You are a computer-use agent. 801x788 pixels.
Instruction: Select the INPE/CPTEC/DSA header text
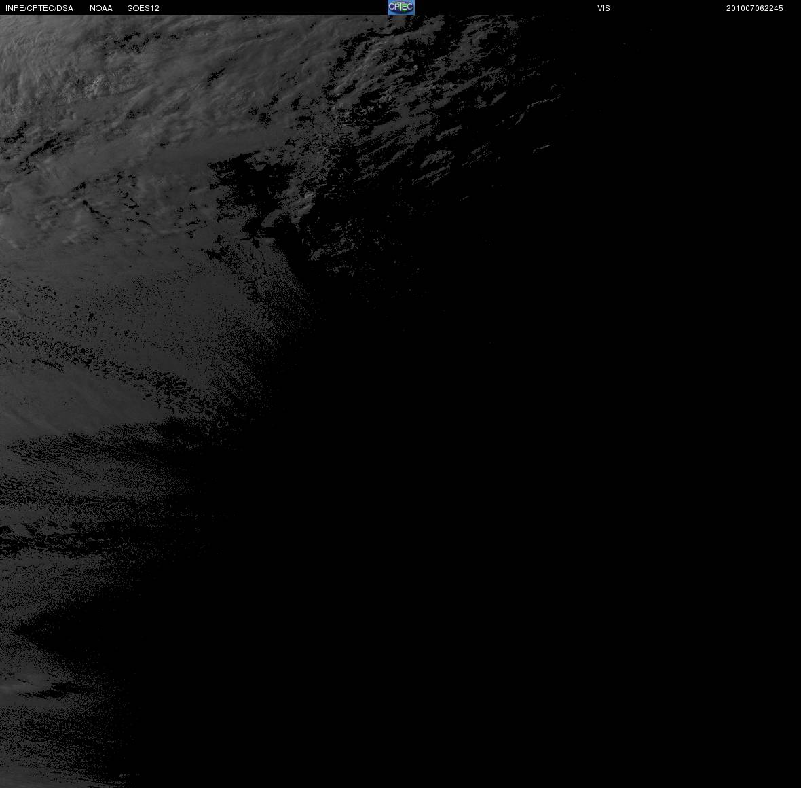[39, 8]
